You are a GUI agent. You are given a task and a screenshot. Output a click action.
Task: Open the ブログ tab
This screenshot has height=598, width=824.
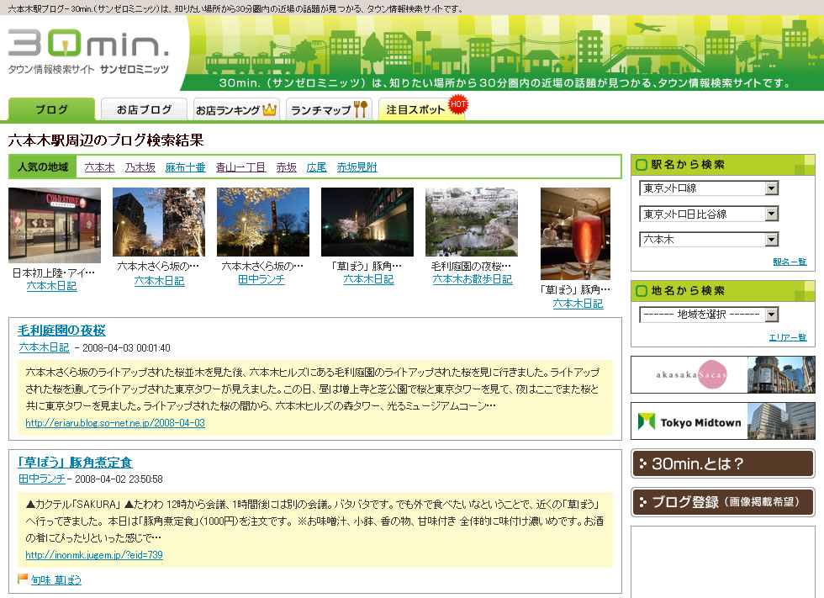point(51,109)
